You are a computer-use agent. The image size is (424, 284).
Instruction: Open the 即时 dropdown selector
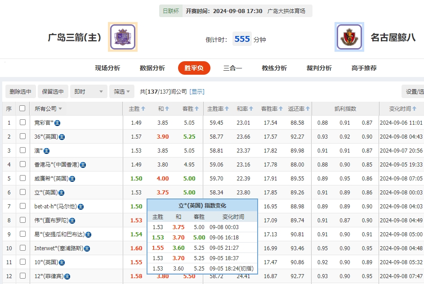tap(89, 91)
